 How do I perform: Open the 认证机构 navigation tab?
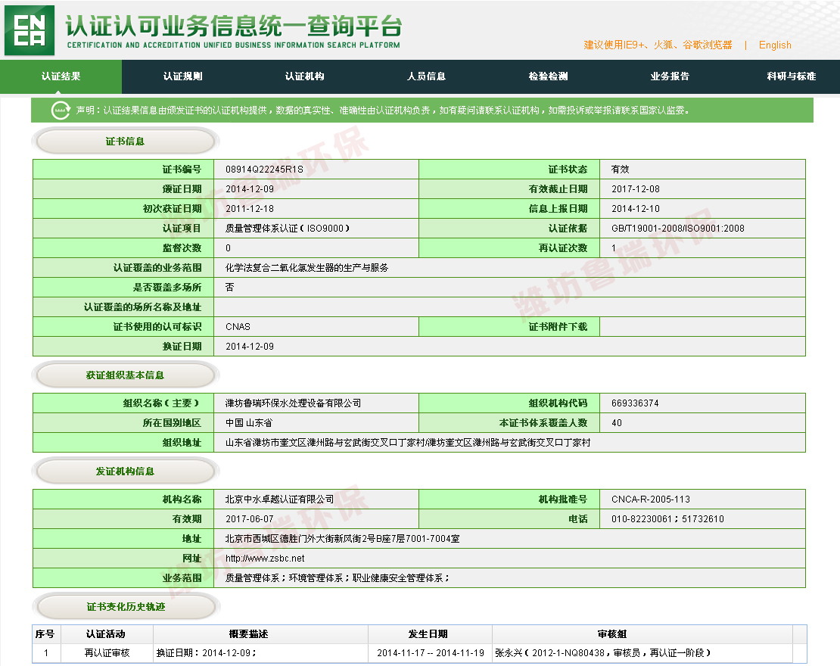[304, 76]
